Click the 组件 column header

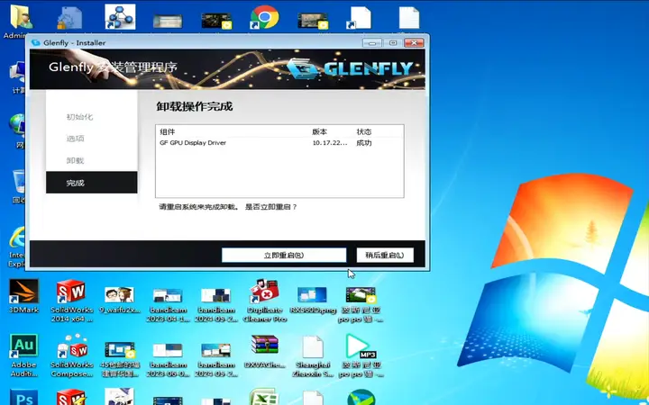(168, 131)
